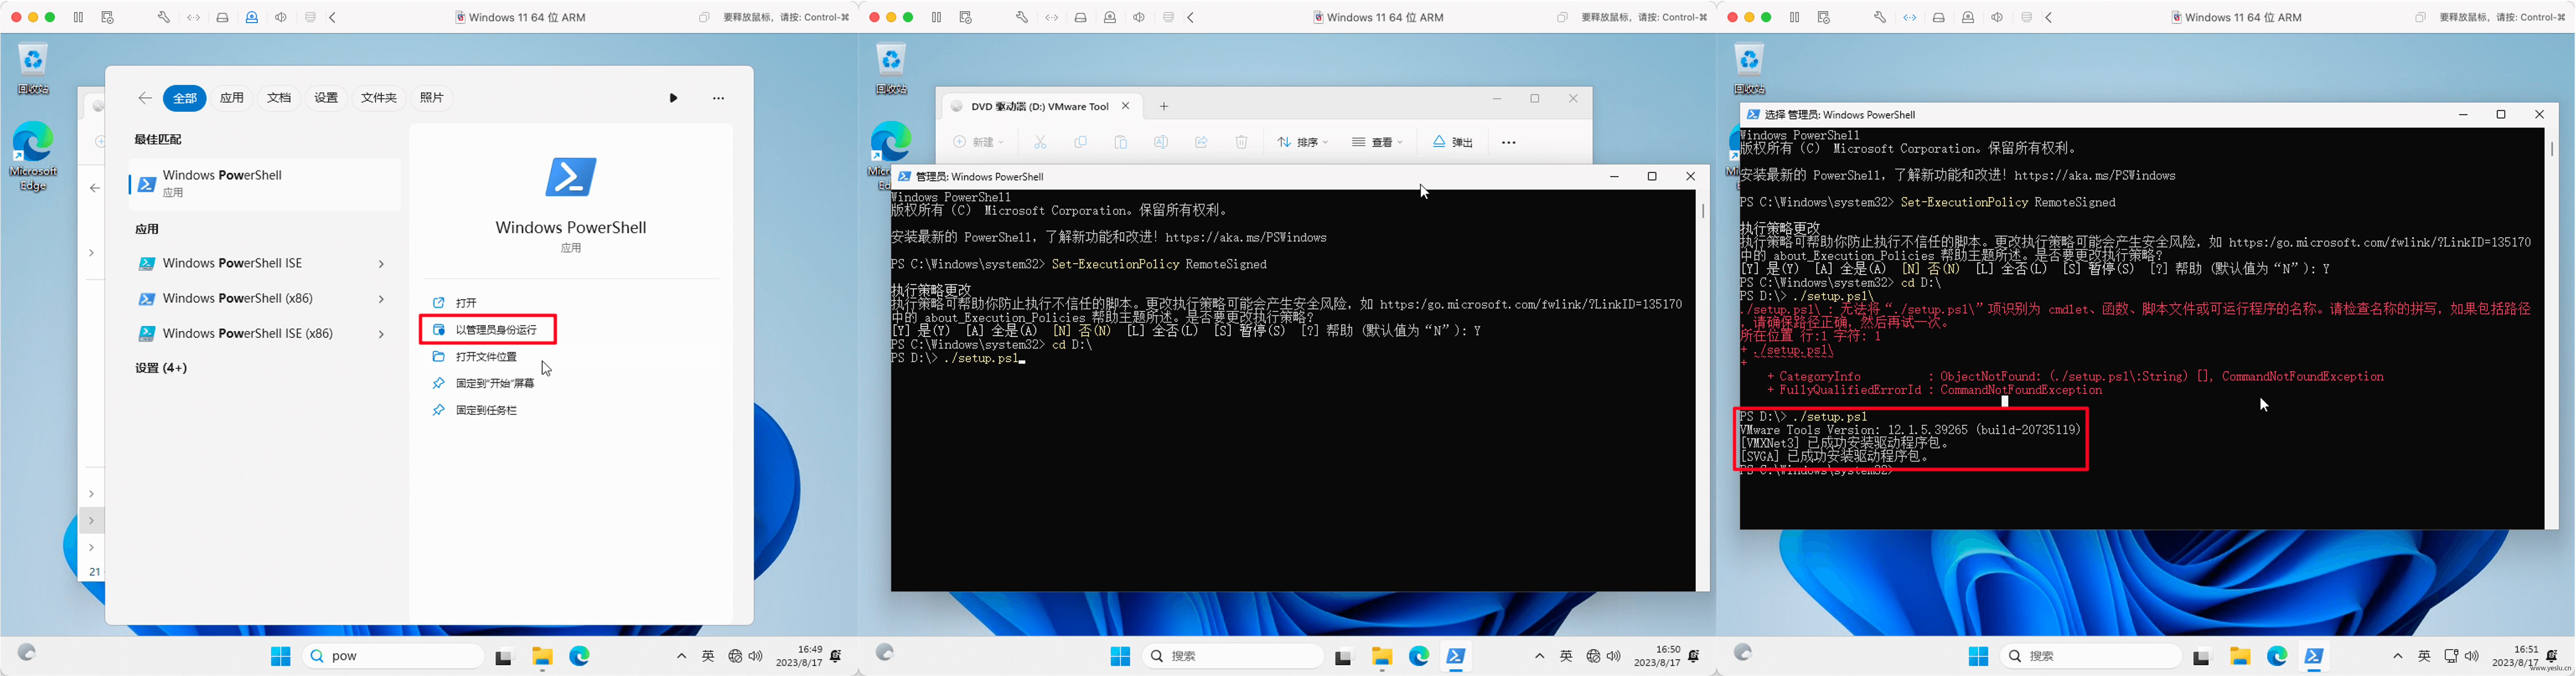Click 打开 option for PowerShell
Viewport: 2576px width, 676px height.
(x=455, y=303)
